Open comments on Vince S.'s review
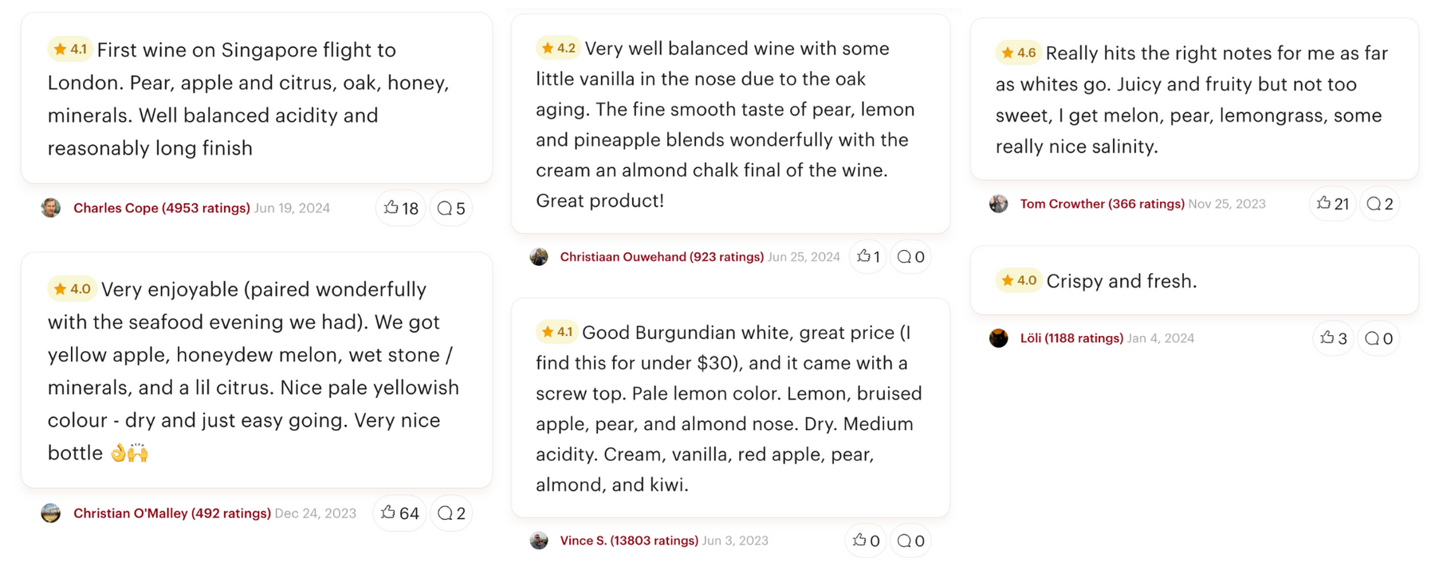This screenshot has width=1435, height=566. [x=910, y=541]
